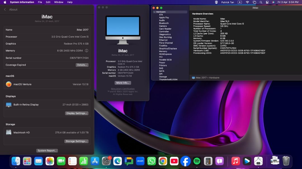This screenshot has width=302, height=169.
Task: Launch Zoom from the Dock
Action: pyautogui.click(x=140, y=161)
